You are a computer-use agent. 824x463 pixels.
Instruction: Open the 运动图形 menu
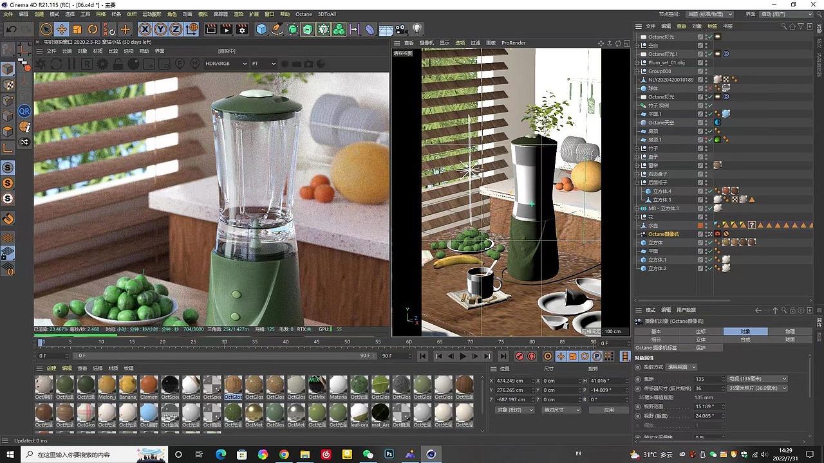pyautogui.click(x=152, y=14)
